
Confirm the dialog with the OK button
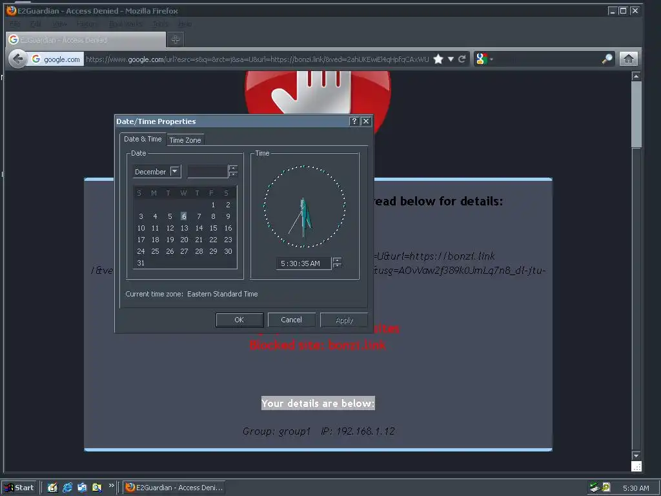[239, 320]
